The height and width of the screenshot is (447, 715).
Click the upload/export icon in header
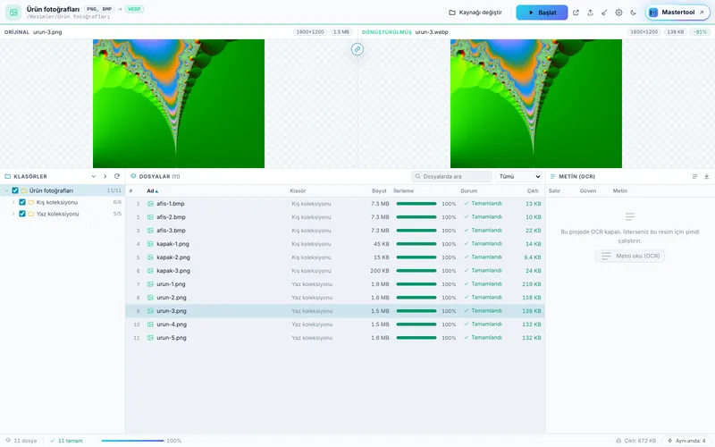[590, 13]
